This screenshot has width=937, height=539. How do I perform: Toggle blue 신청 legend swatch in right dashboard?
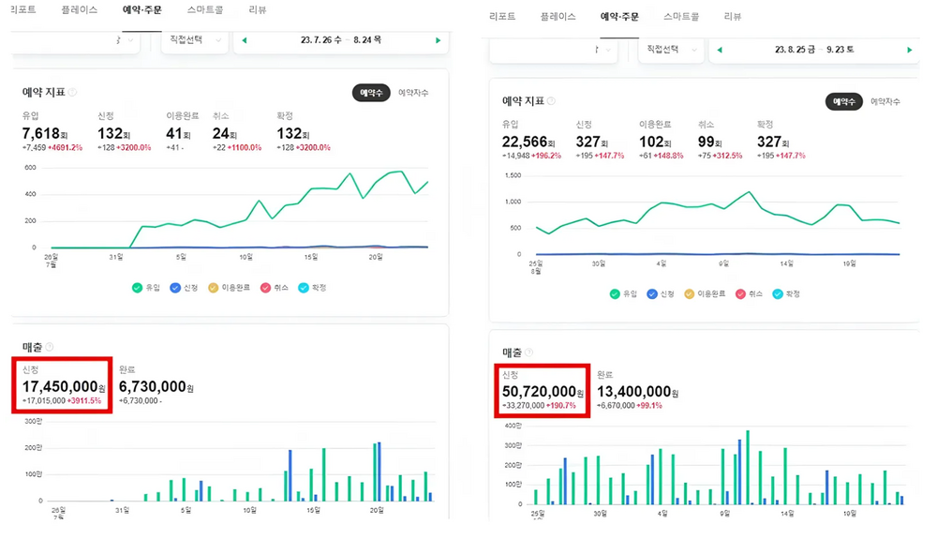[653, 293]
